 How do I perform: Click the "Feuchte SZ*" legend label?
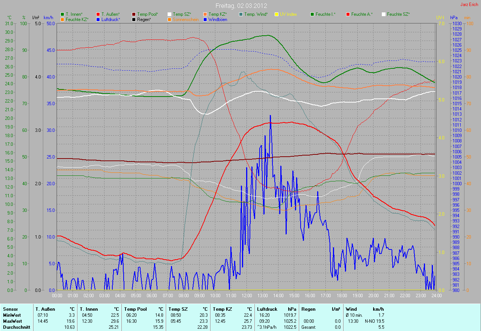click(398, 14)
